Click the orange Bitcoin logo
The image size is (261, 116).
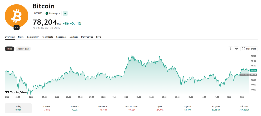click(16, 16)
